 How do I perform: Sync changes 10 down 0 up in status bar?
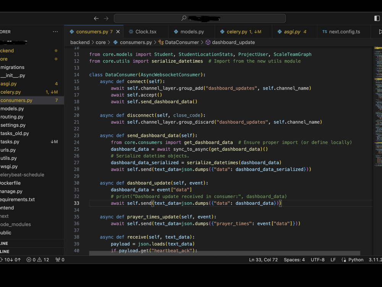(x=11, y=260)
